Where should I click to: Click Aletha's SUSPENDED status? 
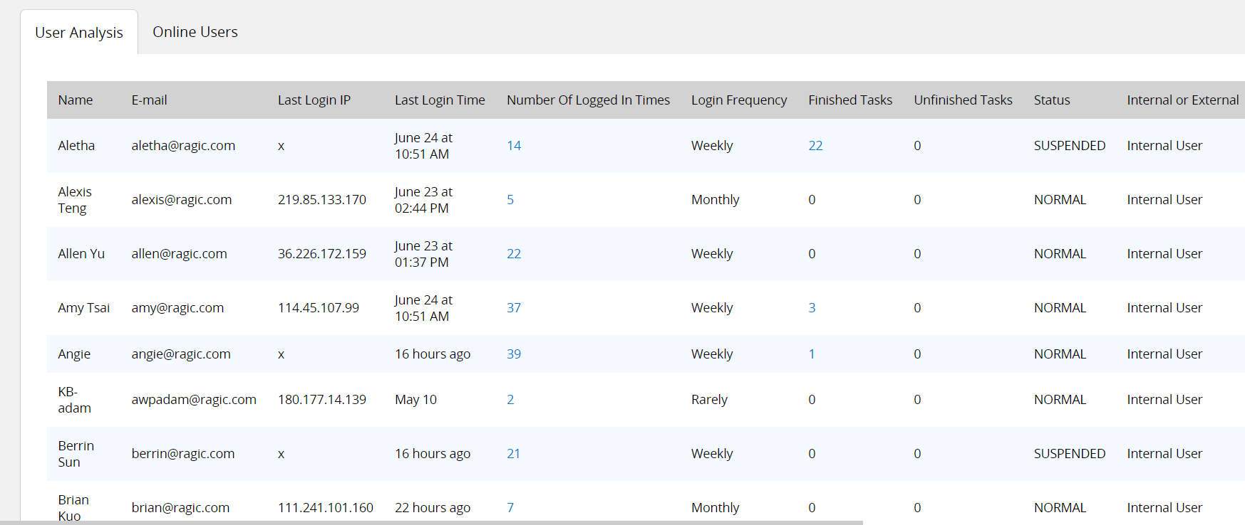pos(1070,146)
